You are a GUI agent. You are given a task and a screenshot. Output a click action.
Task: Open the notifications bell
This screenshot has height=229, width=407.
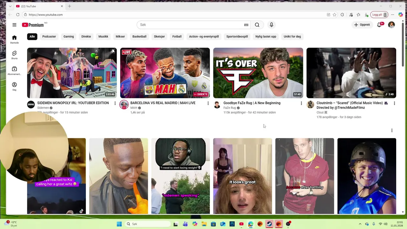coord(379,25)
